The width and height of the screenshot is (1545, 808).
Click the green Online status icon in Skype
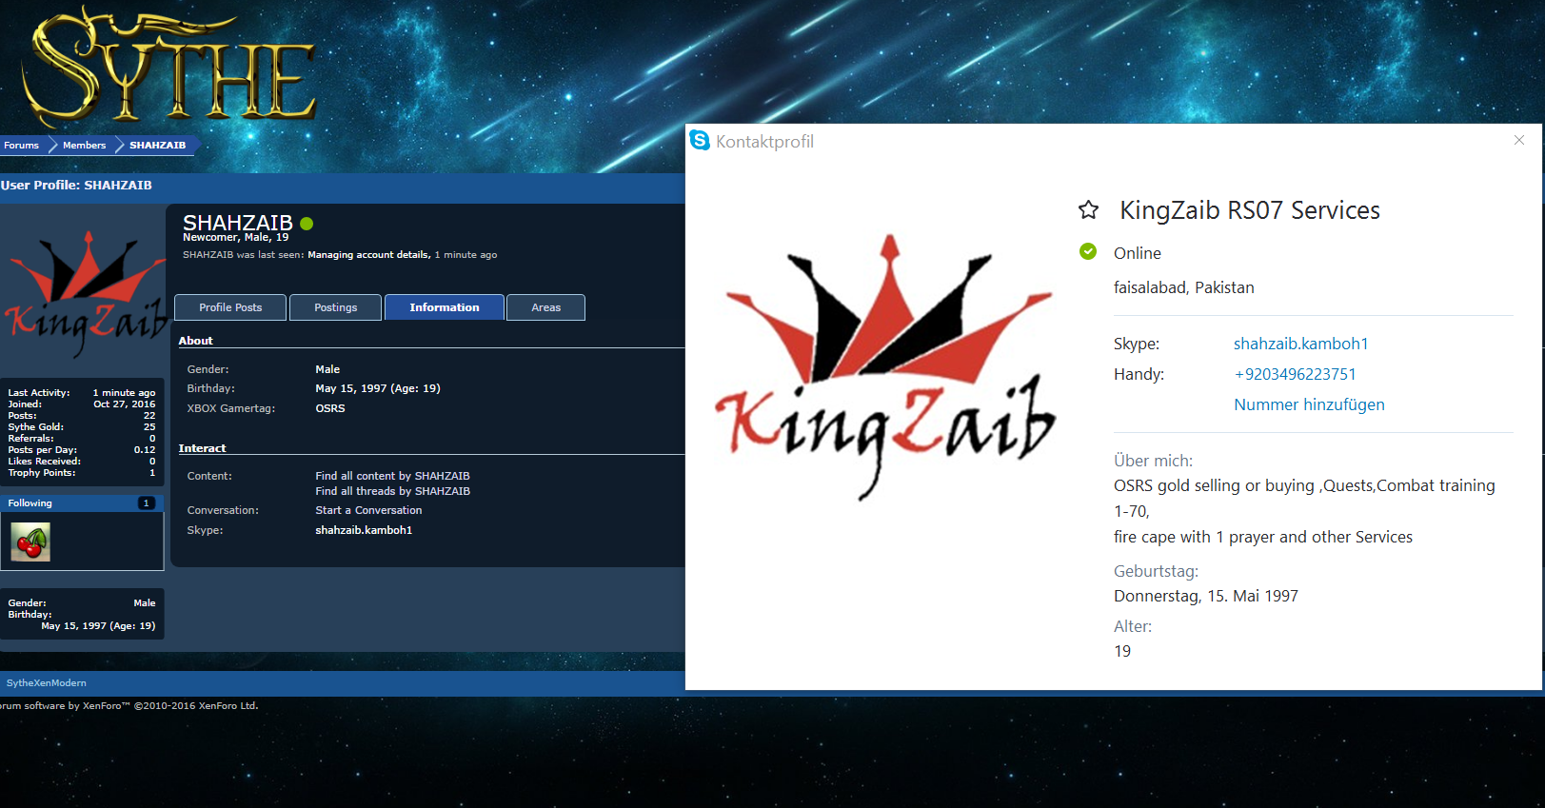(1088, 251)
